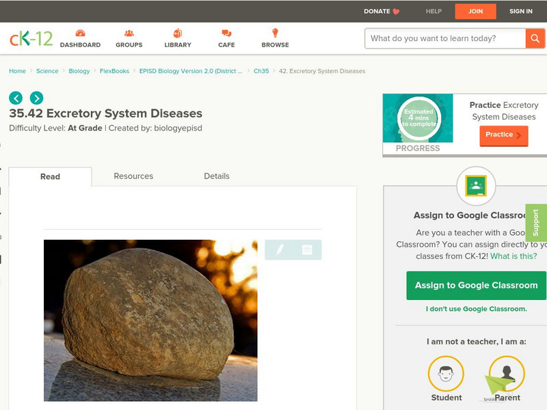Click the Google Classroom icon
Viewport: 547px width, 410px height.
tap(476, 186)
